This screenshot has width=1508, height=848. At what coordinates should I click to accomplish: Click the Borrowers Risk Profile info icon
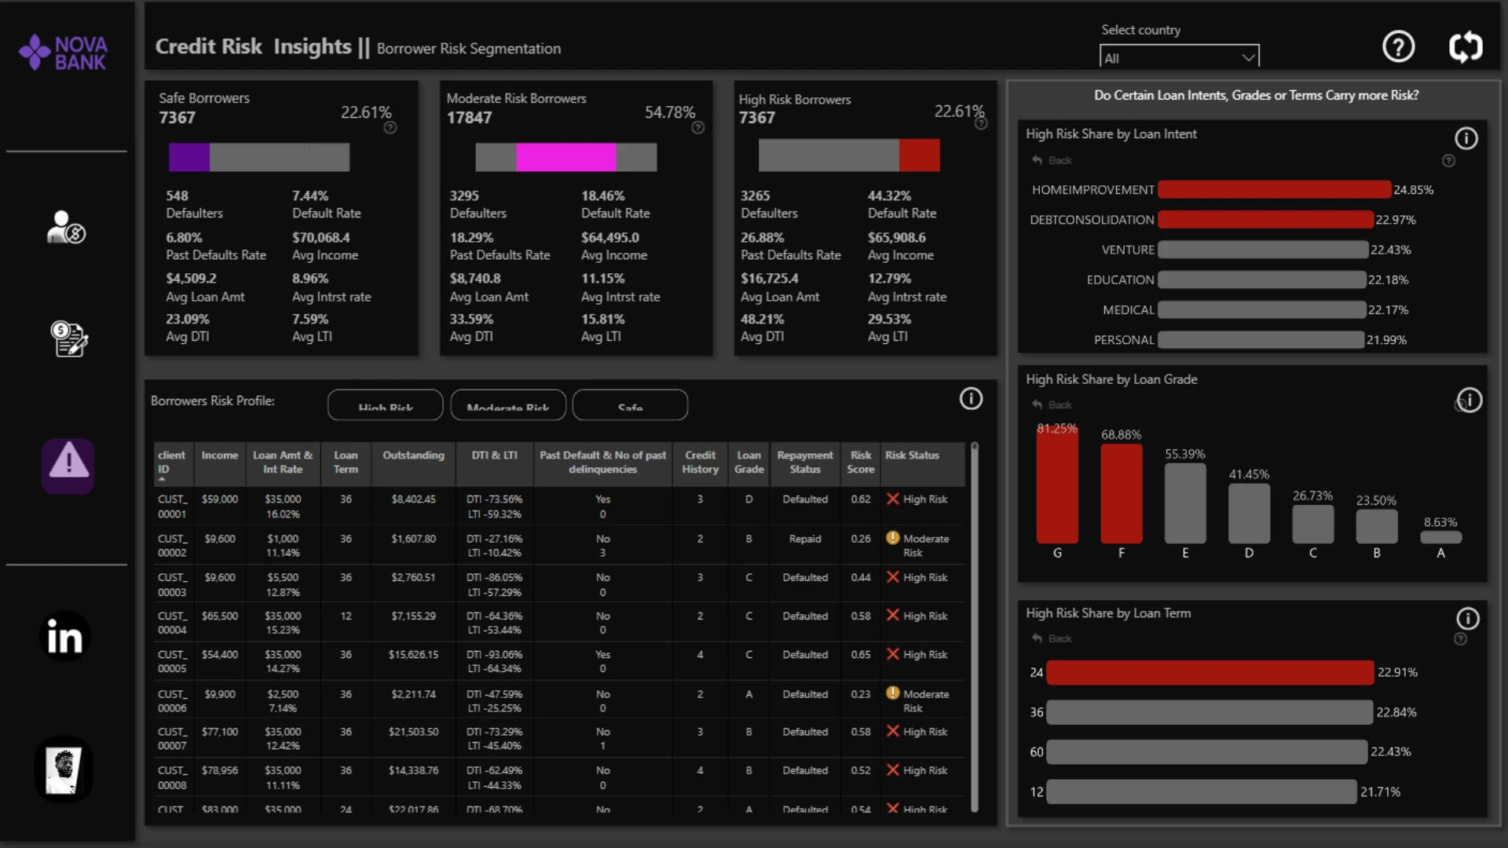(971, 399)
